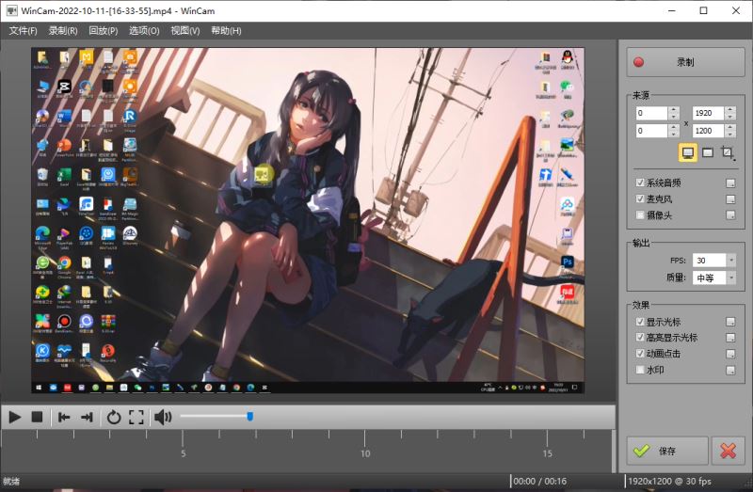Open settings button beside 水印

point(730,370)
